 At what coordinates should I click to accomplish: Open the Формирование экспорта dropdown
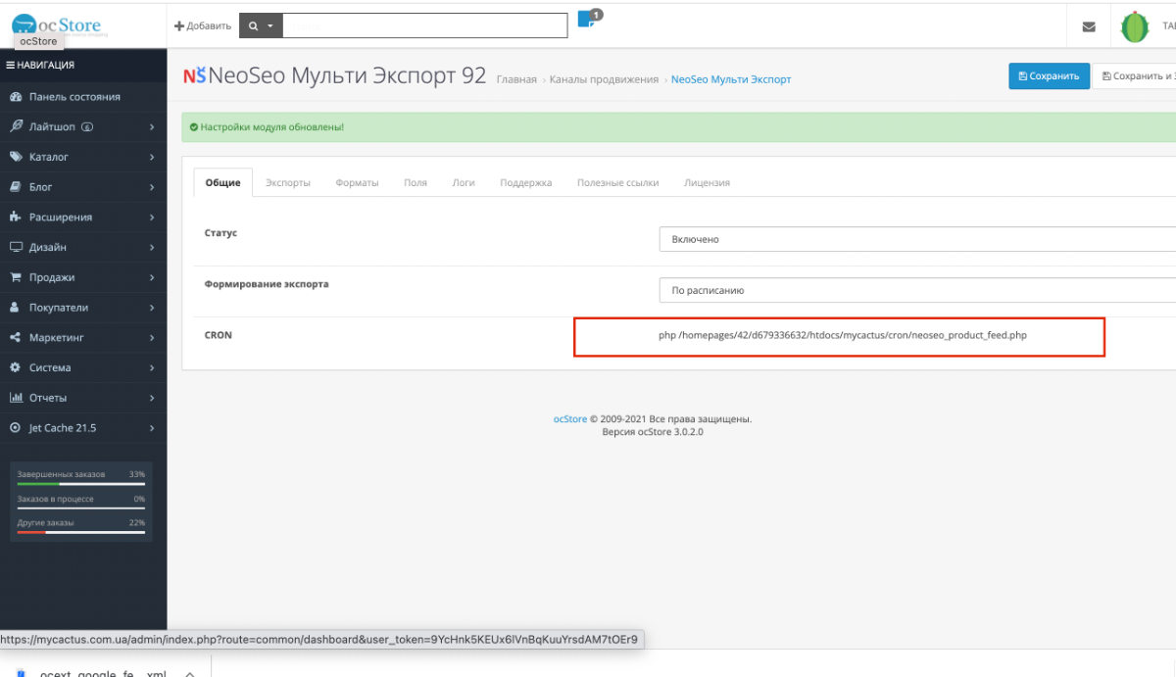click(x=917, y=291)
